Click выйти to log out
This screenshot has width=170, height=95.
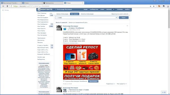[127, 9]
